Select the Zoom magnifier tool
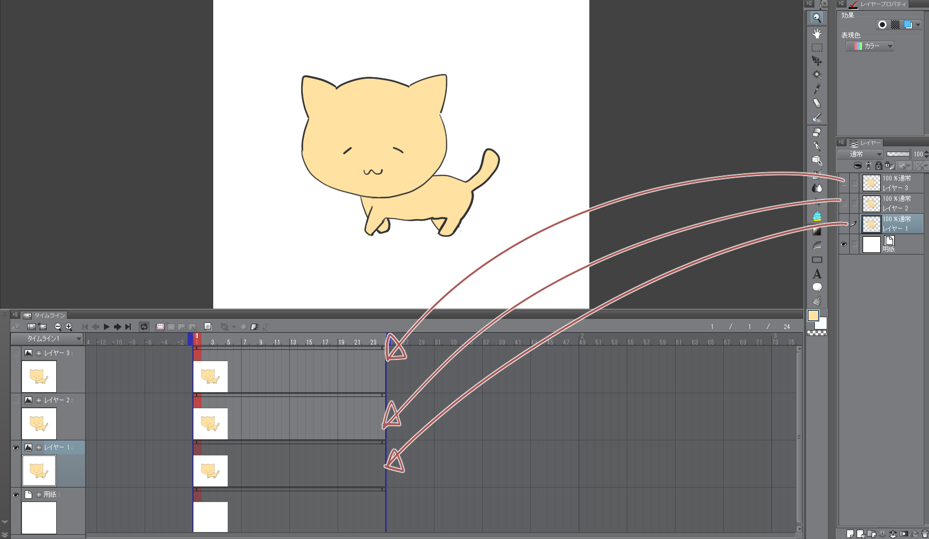This screenshot has width=929, height=539. click(816, 18)
